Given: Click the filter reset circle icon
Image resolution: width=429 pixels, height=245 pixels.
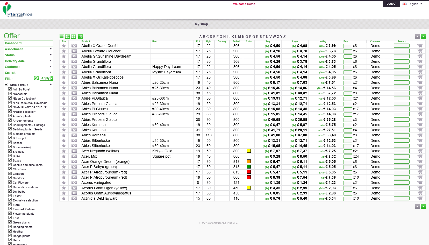Looking at the screenshot, I should (x=36, y=78).
